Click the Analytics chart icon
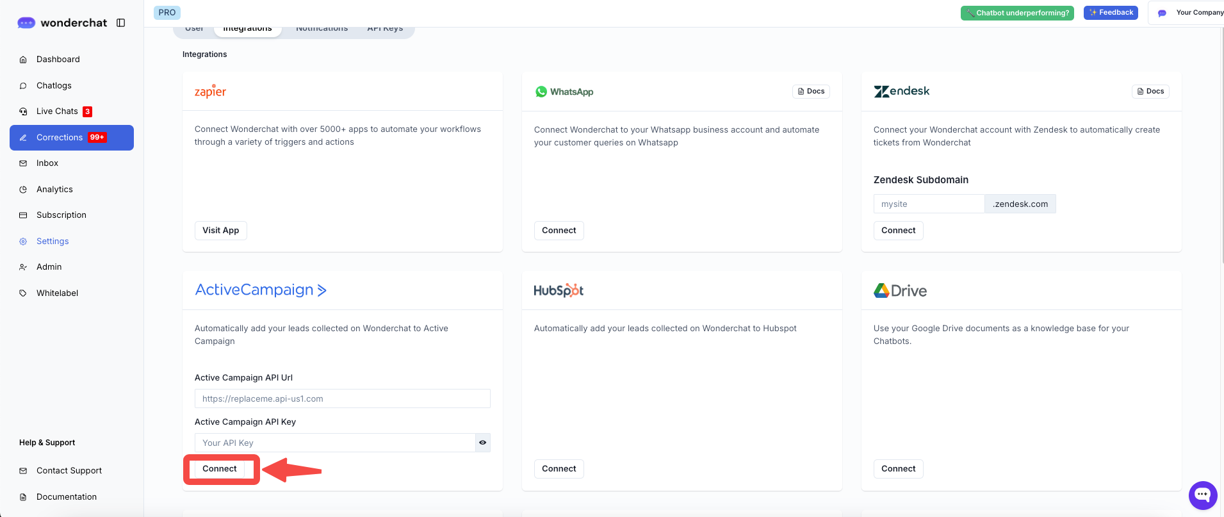 (x=23, y=190)
